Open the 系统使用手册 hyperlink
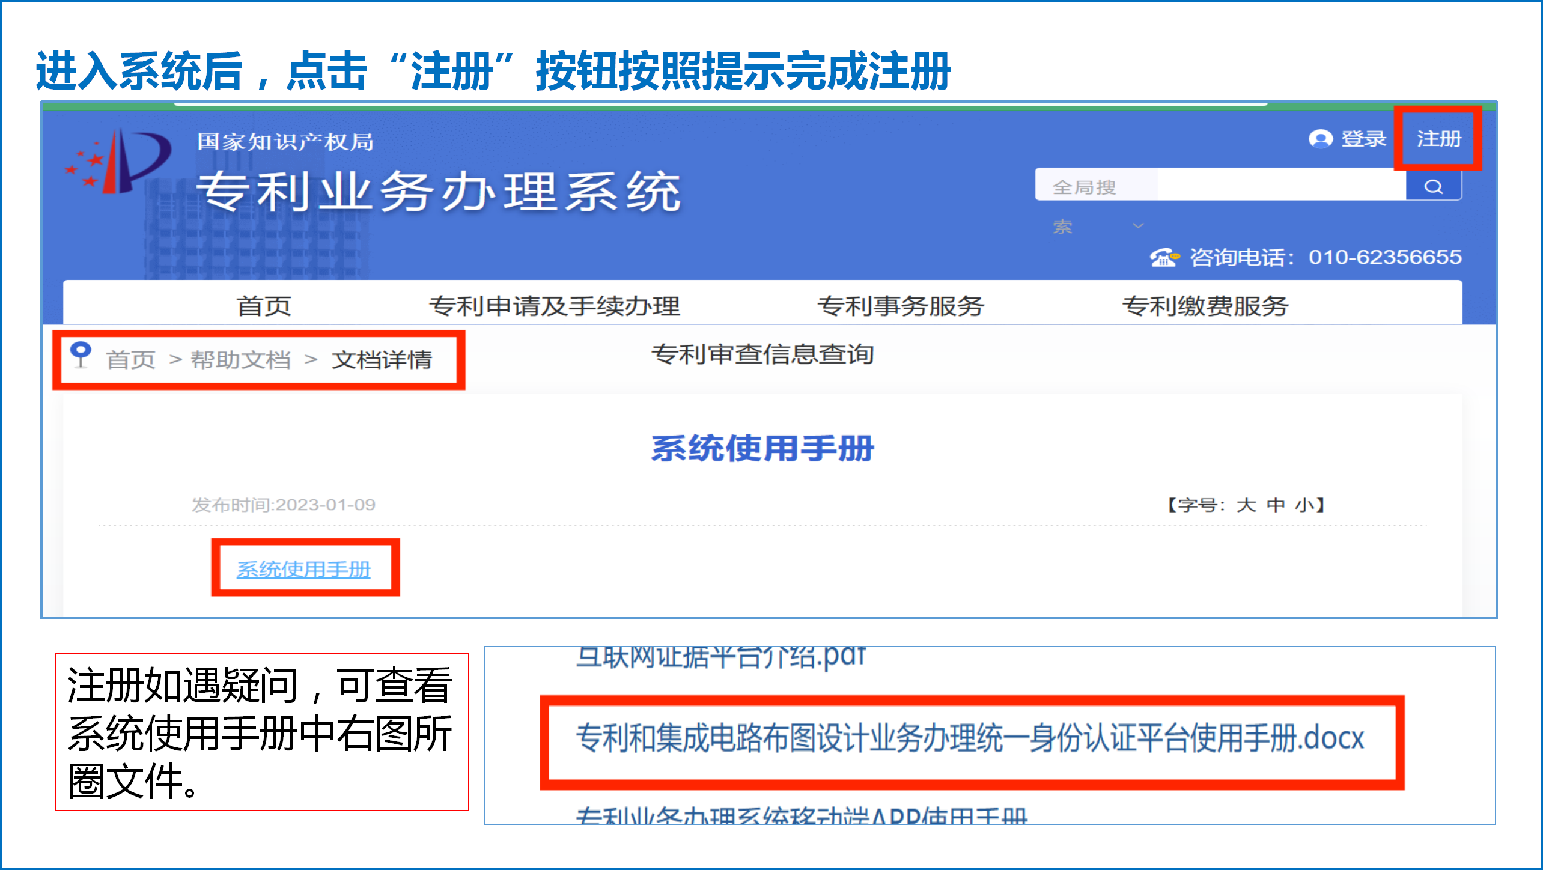 click(303, 569)
